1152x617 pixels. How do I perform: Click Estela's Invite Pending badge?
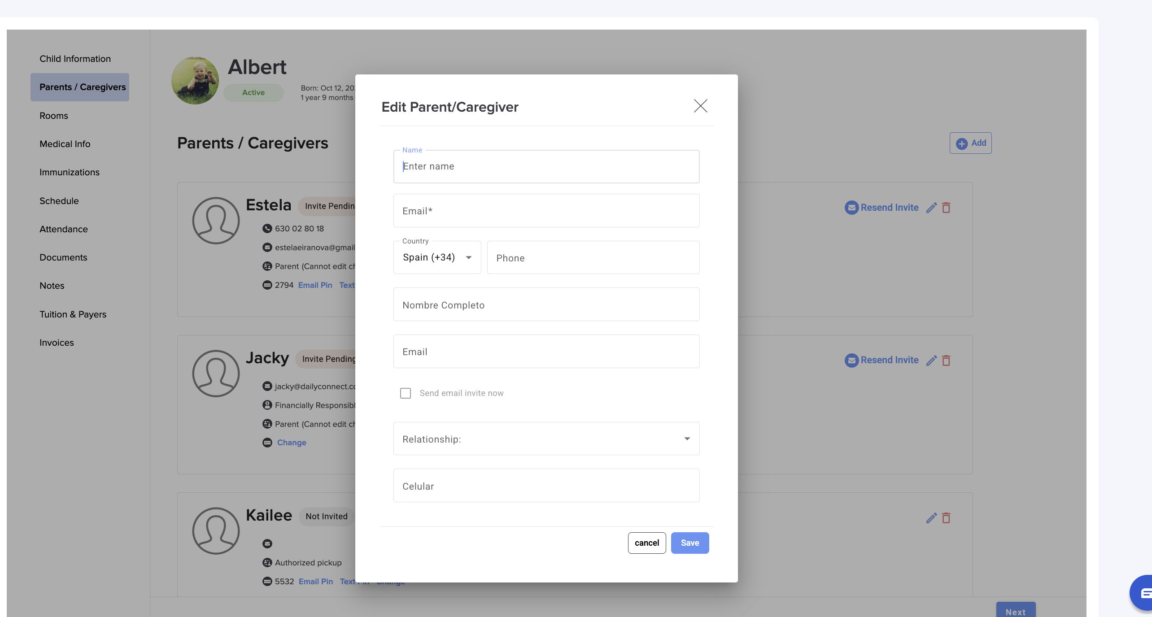tap(327, 206)
